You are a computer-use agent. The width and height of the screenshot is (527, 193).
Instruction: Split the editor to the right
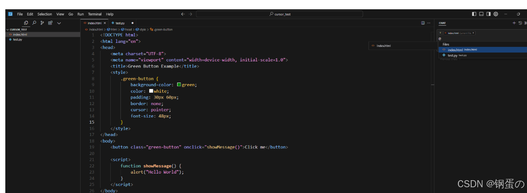click(423, 23)
